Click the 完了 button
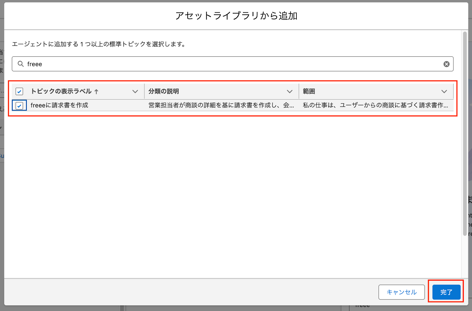Image resolution: width=472 pixels, height=311 pixels. click(x=446, y=292)
